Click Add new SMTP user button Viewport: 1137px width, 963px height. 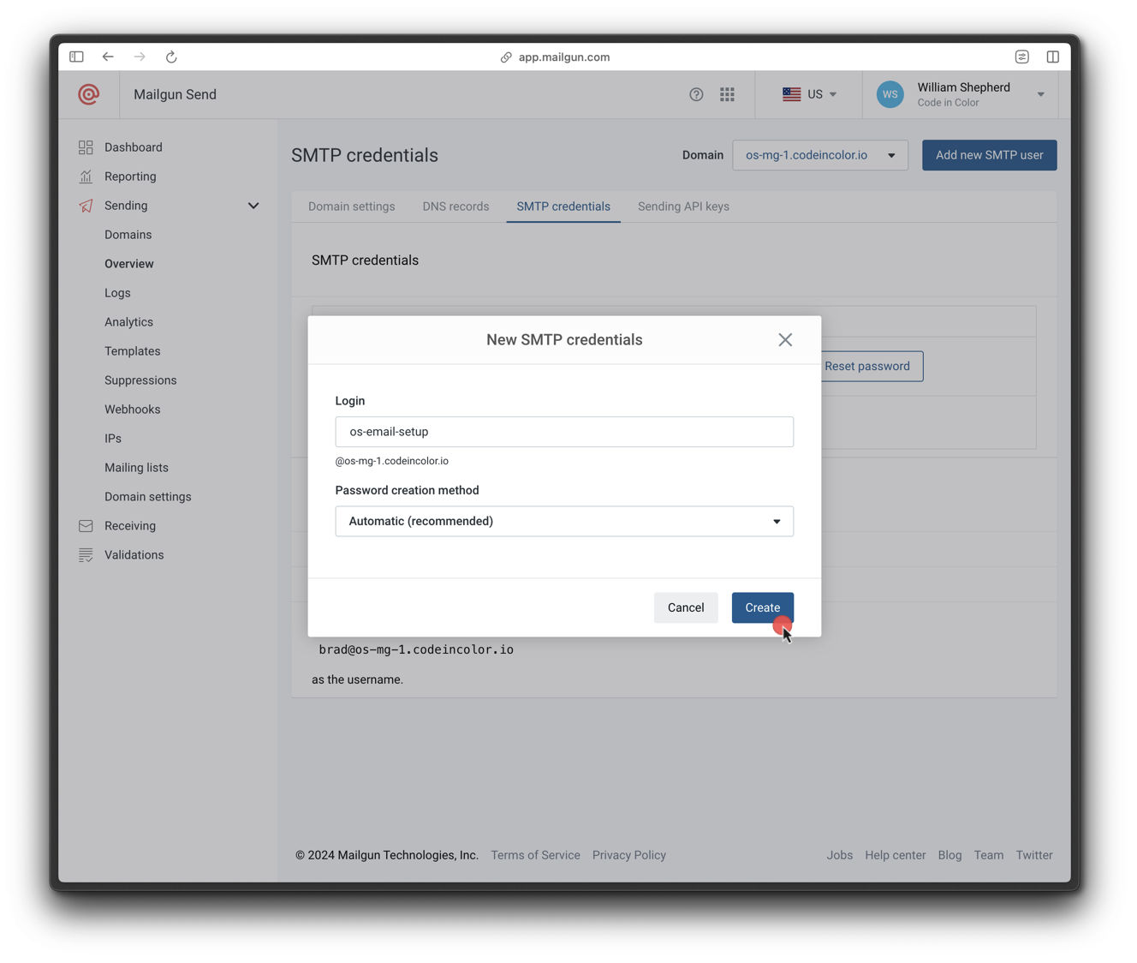click(x=989, y=155)
